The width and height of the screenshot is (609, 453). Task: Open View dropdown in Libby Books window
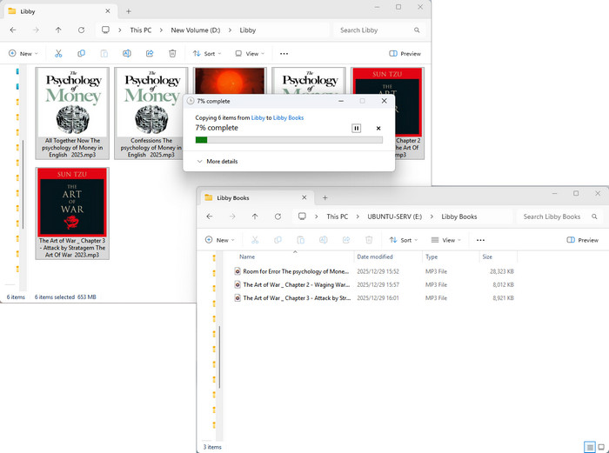pos(446,240)
